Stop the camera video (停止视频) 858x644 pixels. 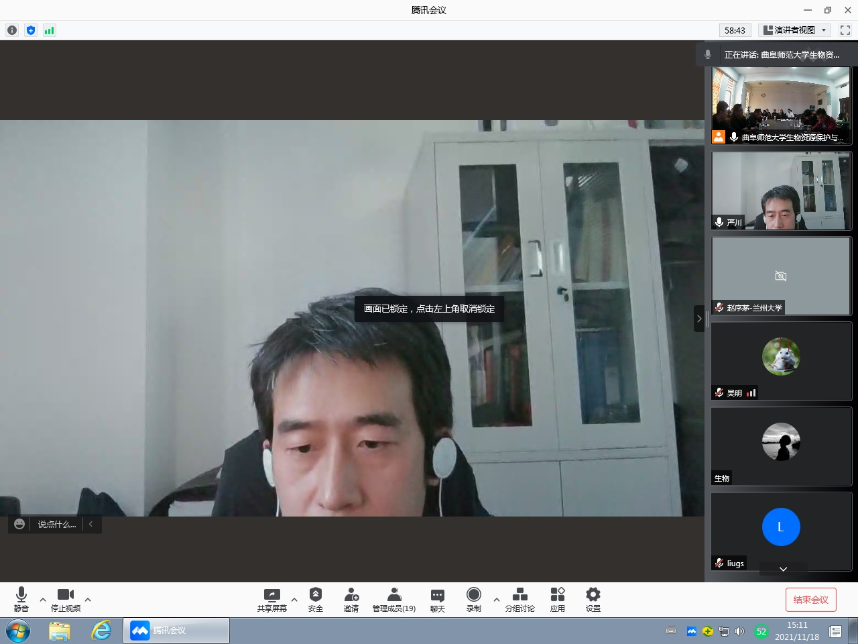[66, 599]
